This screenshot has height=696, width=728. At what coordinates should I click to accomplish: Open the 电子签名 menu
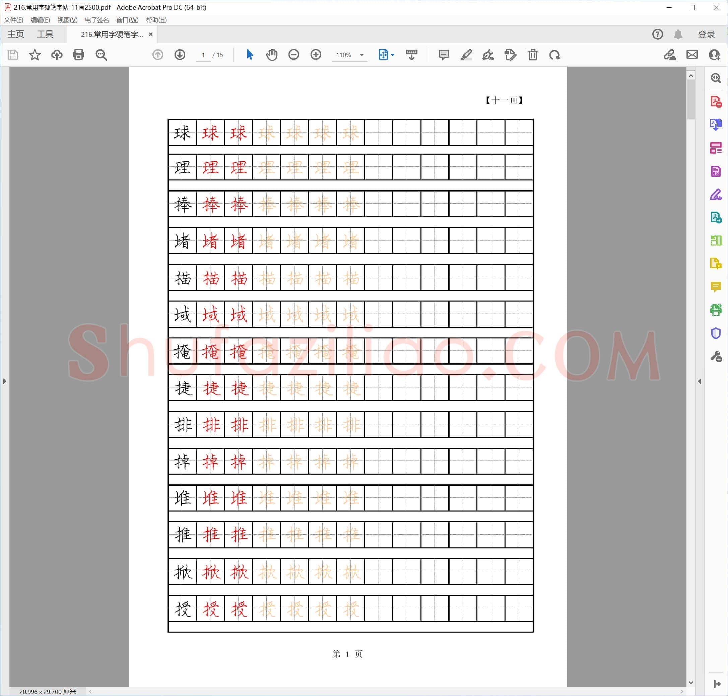(x=97, y=20)
